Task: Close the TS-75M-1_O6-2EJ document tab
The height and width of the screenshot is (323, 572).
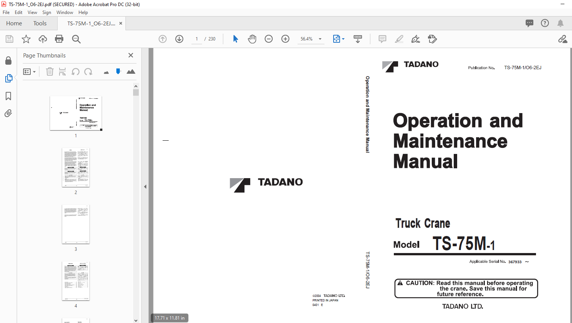Action: point(121,23)
